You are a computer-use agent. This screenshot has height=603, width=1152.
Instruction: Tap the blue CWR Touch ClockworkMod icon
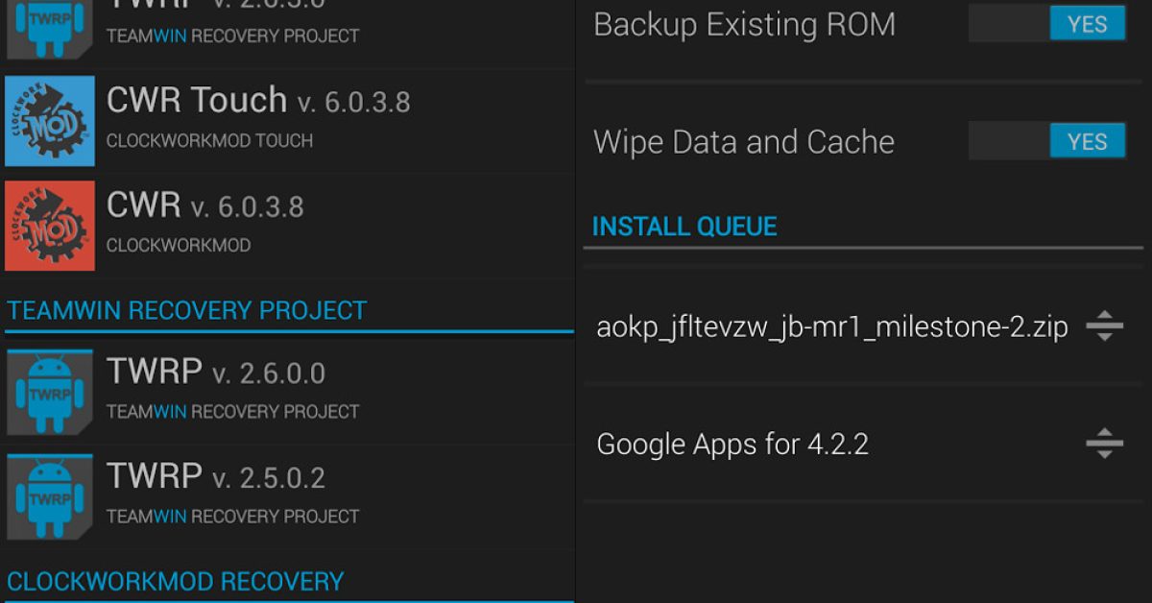point(50,121)
